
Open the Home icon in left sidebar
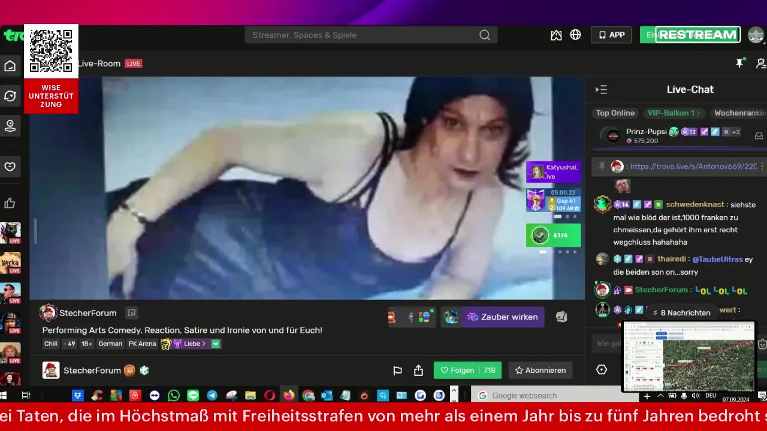tap(10, 66)
